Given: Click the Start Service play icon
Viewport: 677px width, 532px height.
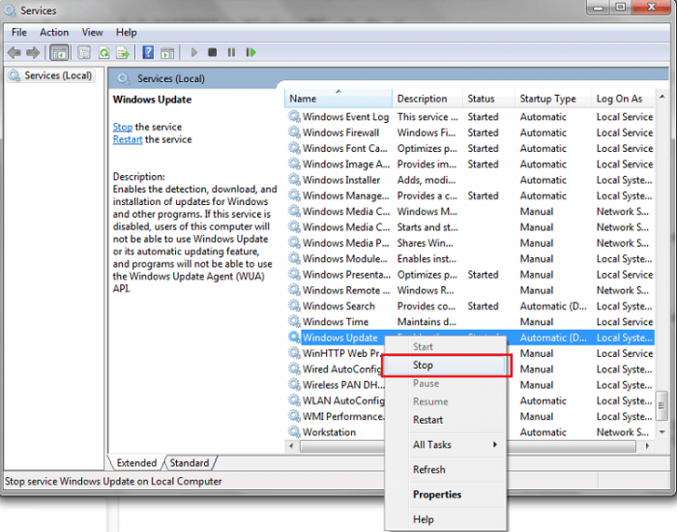Looking at the screenshot, I should [193, 52].
